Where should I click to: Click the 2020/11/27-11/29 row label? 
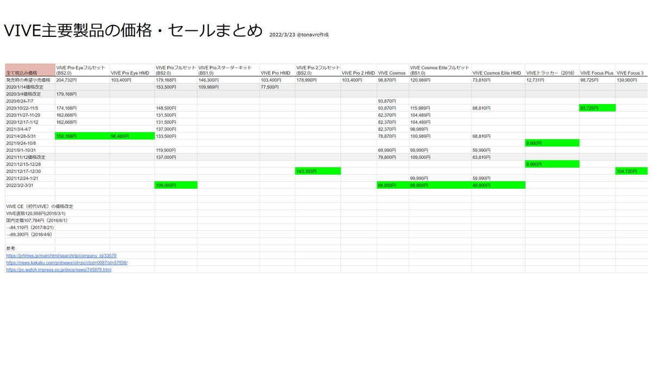pyautogui.click(x=30, y=115)
